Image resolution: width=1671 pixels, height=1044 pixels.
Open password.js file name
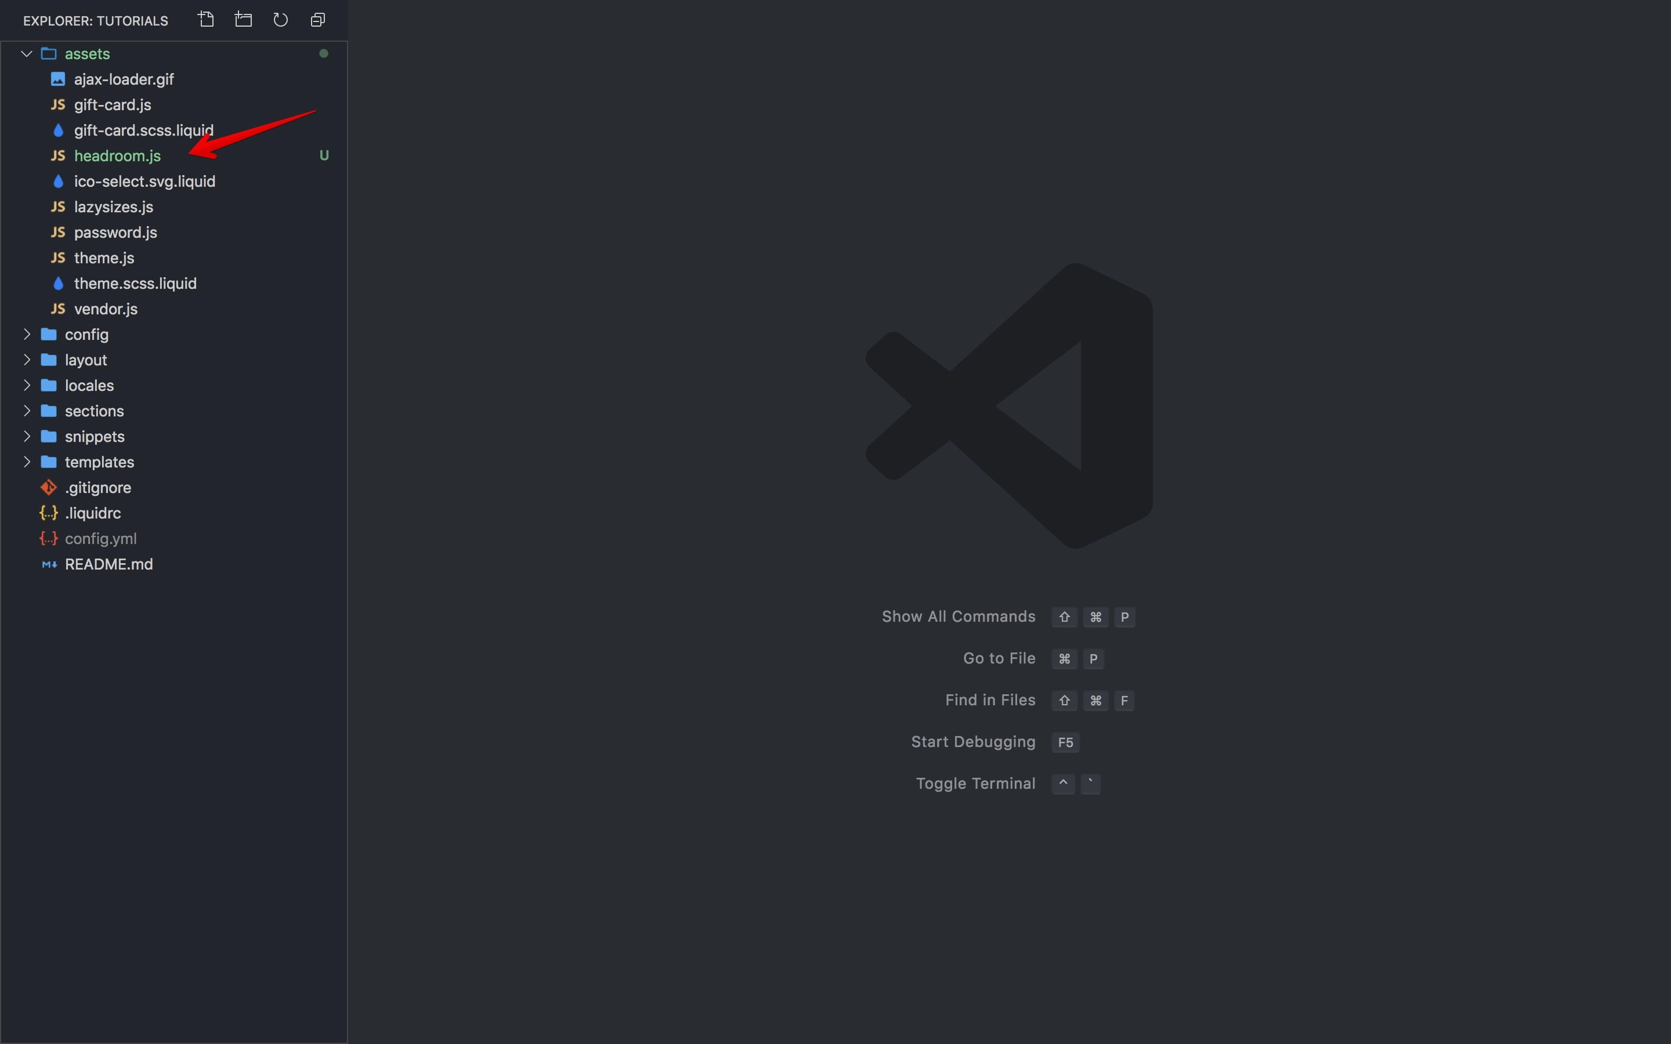(x=115, y=233)
